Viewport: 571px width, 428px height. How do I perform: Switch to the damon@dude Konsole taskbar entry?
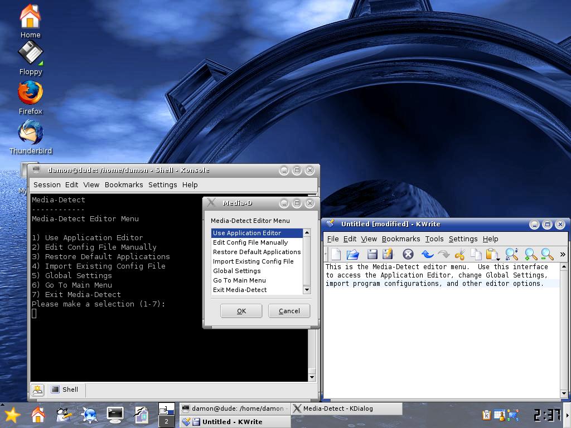[x=235, y=408]
